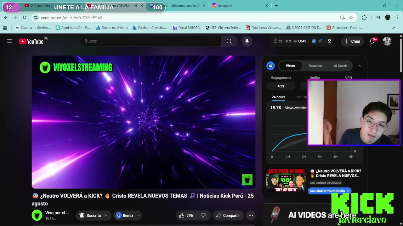403x226 pixels.
Task: Open Plataforma Virtual bookmark
Action: (264, 28)
